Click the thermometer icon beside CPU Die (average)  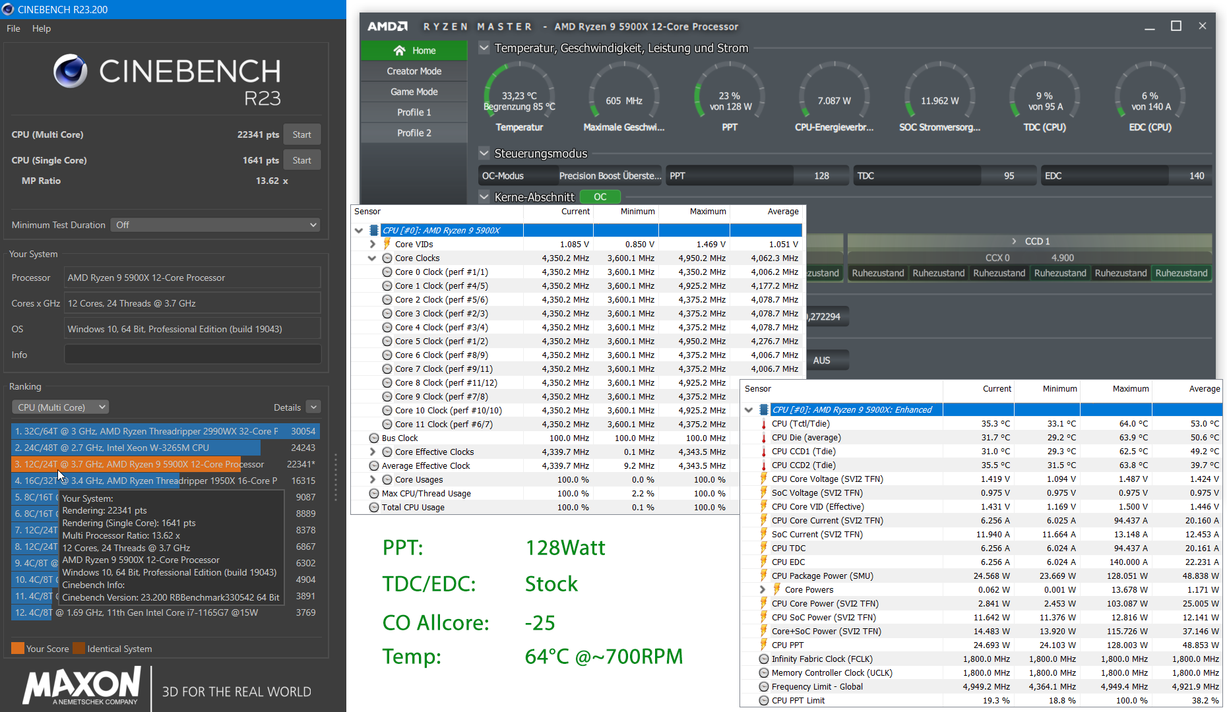pyautogui.click(x=764, y=438)
